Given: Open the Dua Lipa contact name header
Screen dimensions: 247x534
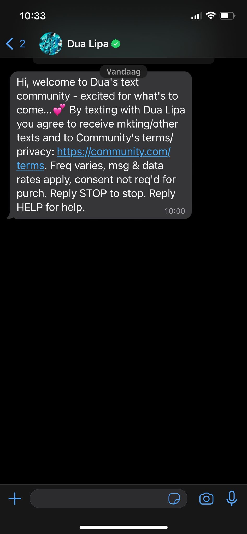Looking at the screenshot, I should click(88, 44).
